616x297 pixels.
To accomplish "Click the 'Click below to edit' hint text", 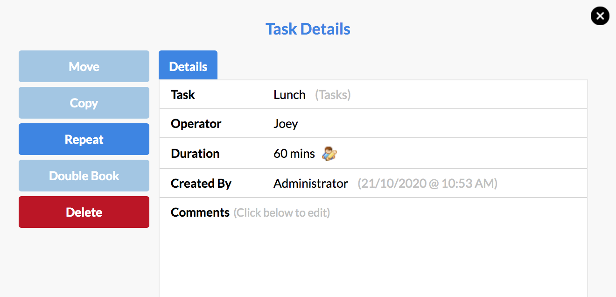I will [x=282, y=213].
